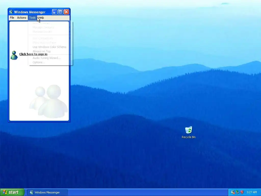Screen dimensions: 261x196
Task: Select the Recycle Bin desktop icon
Action: click(x=189, y=132)
